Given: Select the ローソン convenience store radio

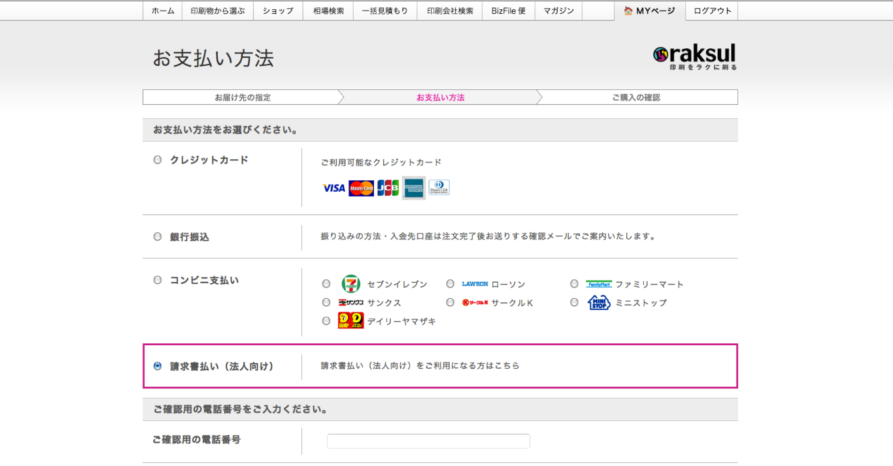Looking at the screenshot, I should [450, 284].
